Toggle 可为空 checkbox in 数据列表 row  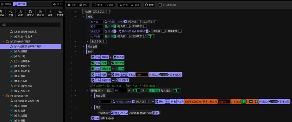click(x=163, y=31)
